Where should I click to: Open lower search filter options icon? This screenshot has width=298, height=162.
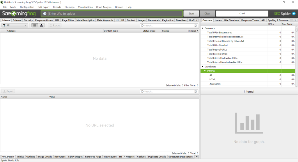coord(196,92)
